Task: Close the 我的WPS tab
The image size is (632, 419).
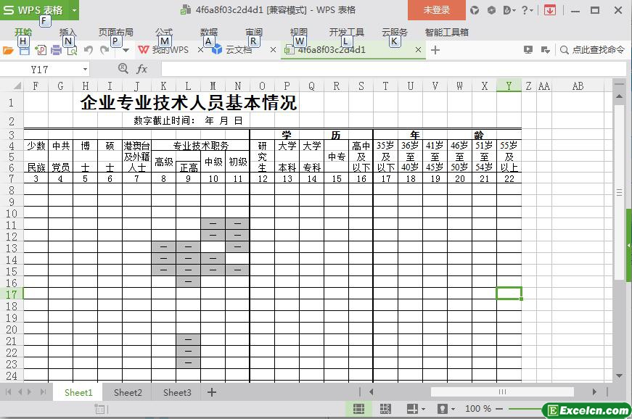Action: click(200, 50)
